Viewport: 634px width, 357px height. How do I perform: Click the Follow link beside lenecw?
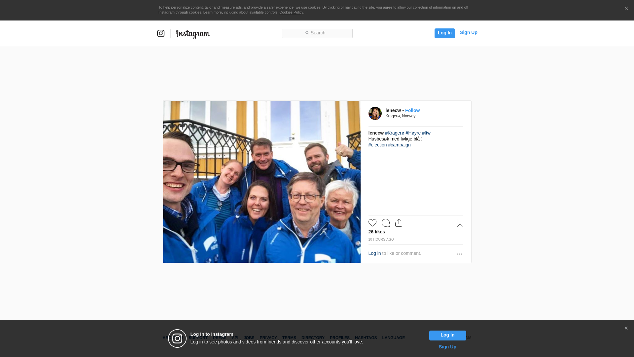point(412,110)
